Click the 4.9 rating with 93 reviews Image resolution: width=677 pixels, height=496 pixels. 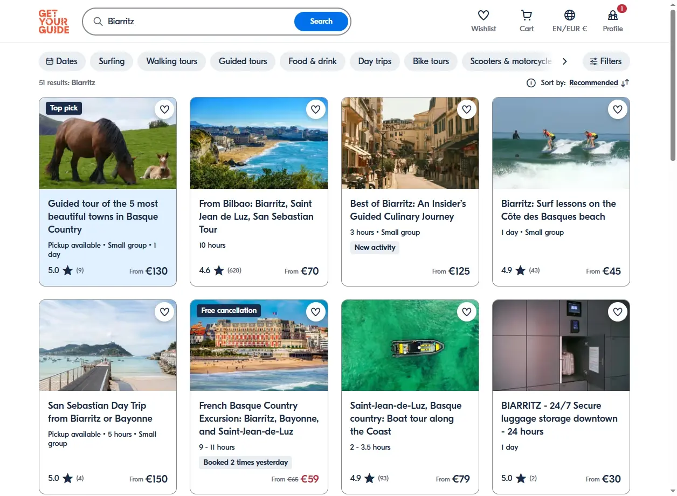pyautogui.click(x=369, y=478)
